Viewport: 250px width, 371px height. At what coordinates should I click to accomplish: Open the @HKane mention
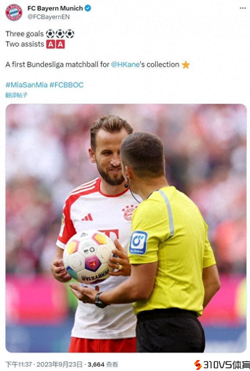(x=125, y=64)
